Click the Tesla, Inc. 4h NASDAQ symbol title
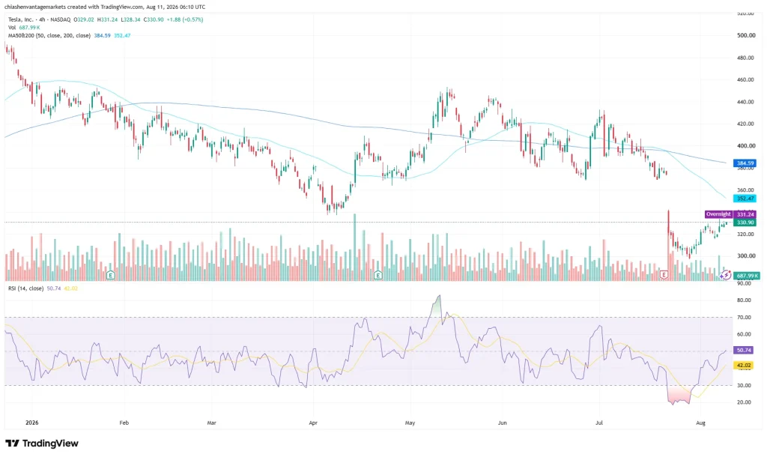The width and height of the screenshot is (767, 457). (x=39, y=19)
